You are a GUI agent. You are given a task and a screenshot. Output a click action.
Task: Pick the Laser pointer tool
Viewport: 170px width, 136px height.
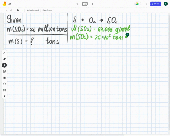[4, 96]
